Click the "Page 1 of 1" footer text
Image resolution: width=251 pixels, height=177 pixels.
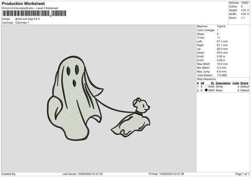click(x=242, y=174)
